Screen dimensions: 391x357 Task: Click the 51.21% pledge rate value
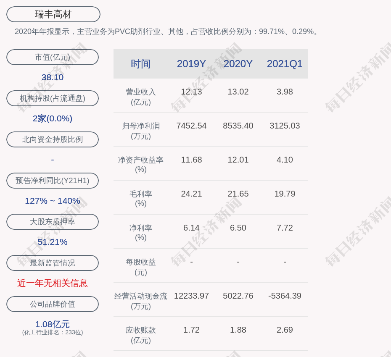[x=53, y=242]
